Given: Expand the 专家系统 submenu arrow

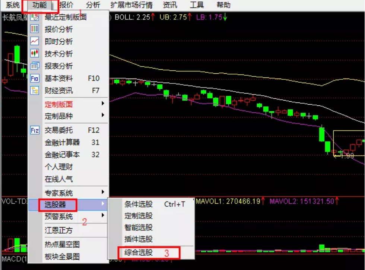Looking at the screenshot, I should 103,192.
